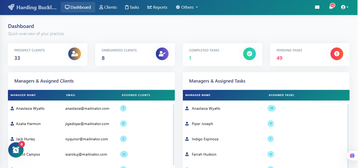
Task: Switch to the Clients tab
Action: 108,7
